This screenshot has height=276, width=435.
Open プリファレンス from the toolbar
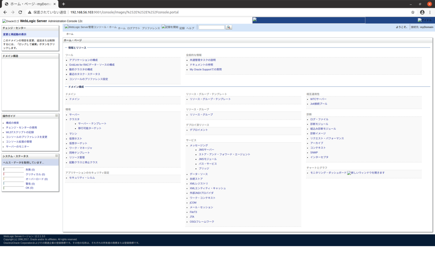151,28
